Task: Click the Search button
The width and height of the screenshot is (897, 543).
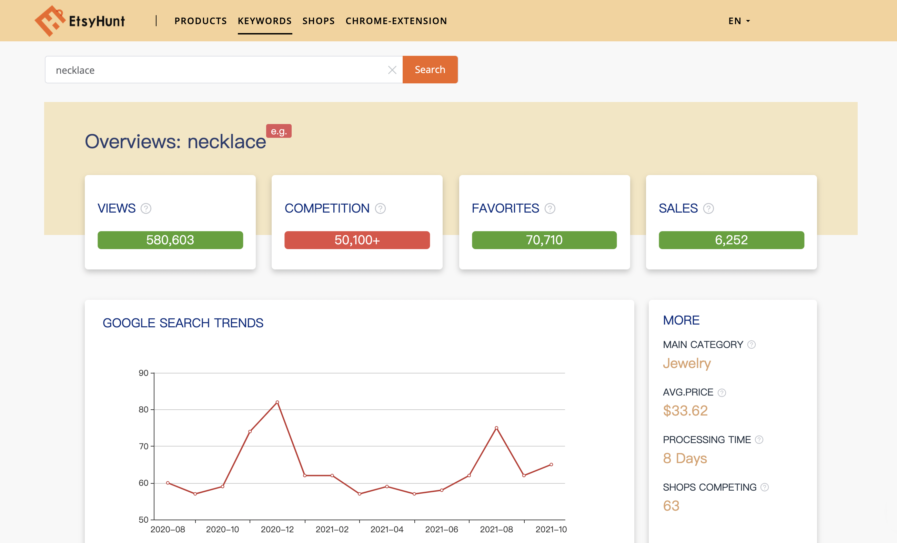Action: (x=430, y=70)
